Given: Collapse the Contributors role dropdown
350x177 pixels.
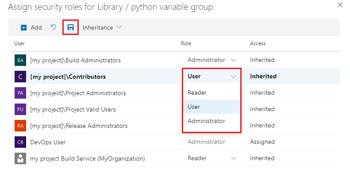Looking at the screenshot, I should (234, 76).
